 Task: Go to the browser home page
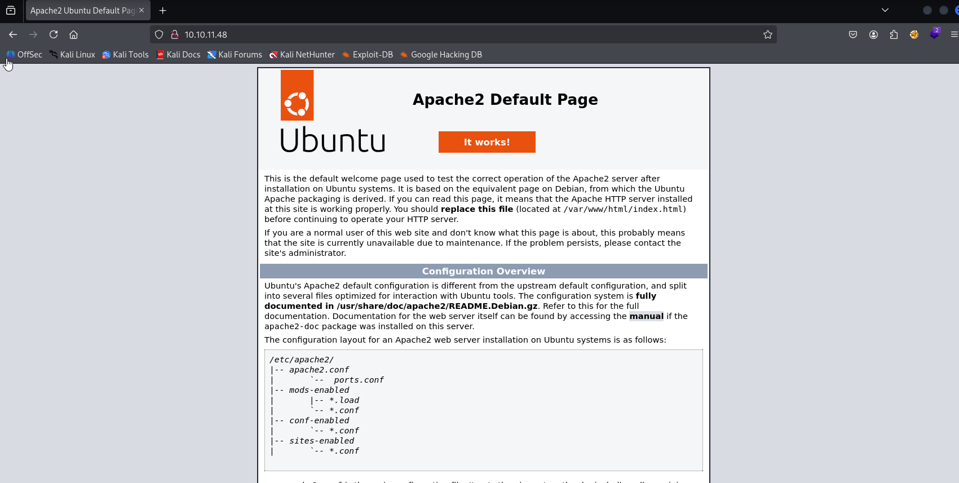(73, 34)
